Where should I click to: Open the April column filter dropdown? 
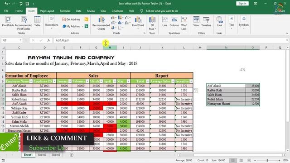pyautogui.click(x=115, y=81)
